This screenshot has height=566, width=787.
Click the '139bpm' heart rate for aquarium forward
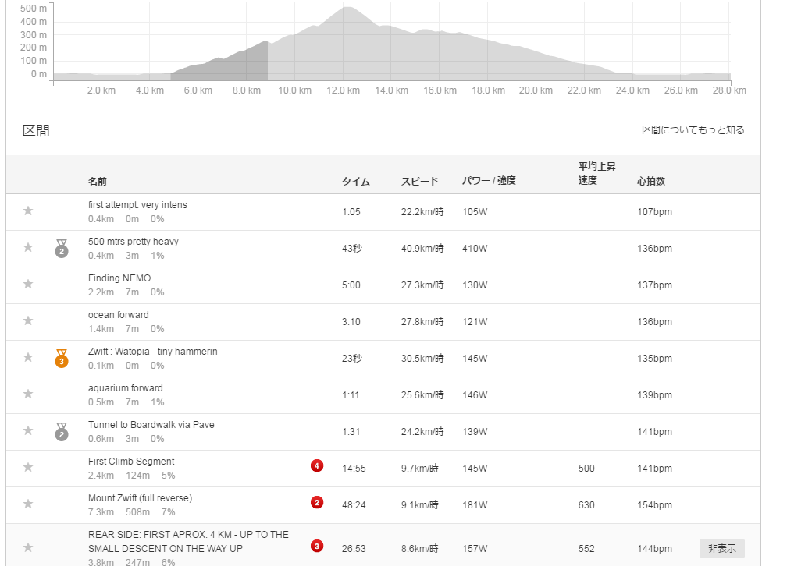[x=654, y=394]
